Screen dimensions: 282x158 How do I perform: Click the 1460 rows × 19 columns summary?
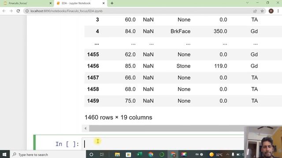[x=119, y=118]
